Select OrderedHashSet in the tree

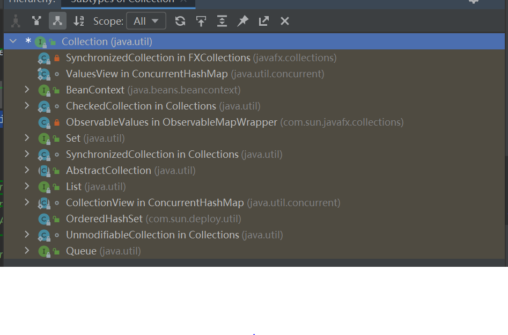click(x=104, y=219)
